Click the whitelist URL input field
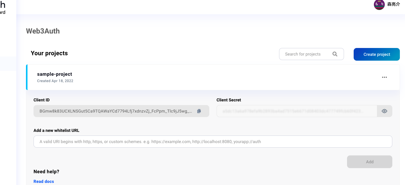405x185 pixels. tap(213, 141)
